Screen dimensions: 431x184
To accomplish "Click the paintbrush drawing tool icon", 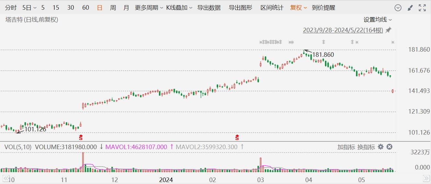I will pos(410,8).
